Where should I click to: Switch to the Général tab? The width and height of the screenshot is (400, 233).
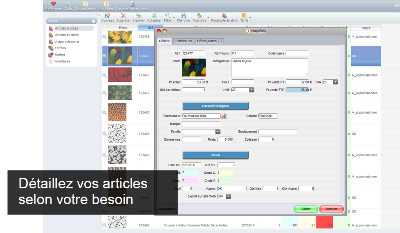tap(164, 41)
